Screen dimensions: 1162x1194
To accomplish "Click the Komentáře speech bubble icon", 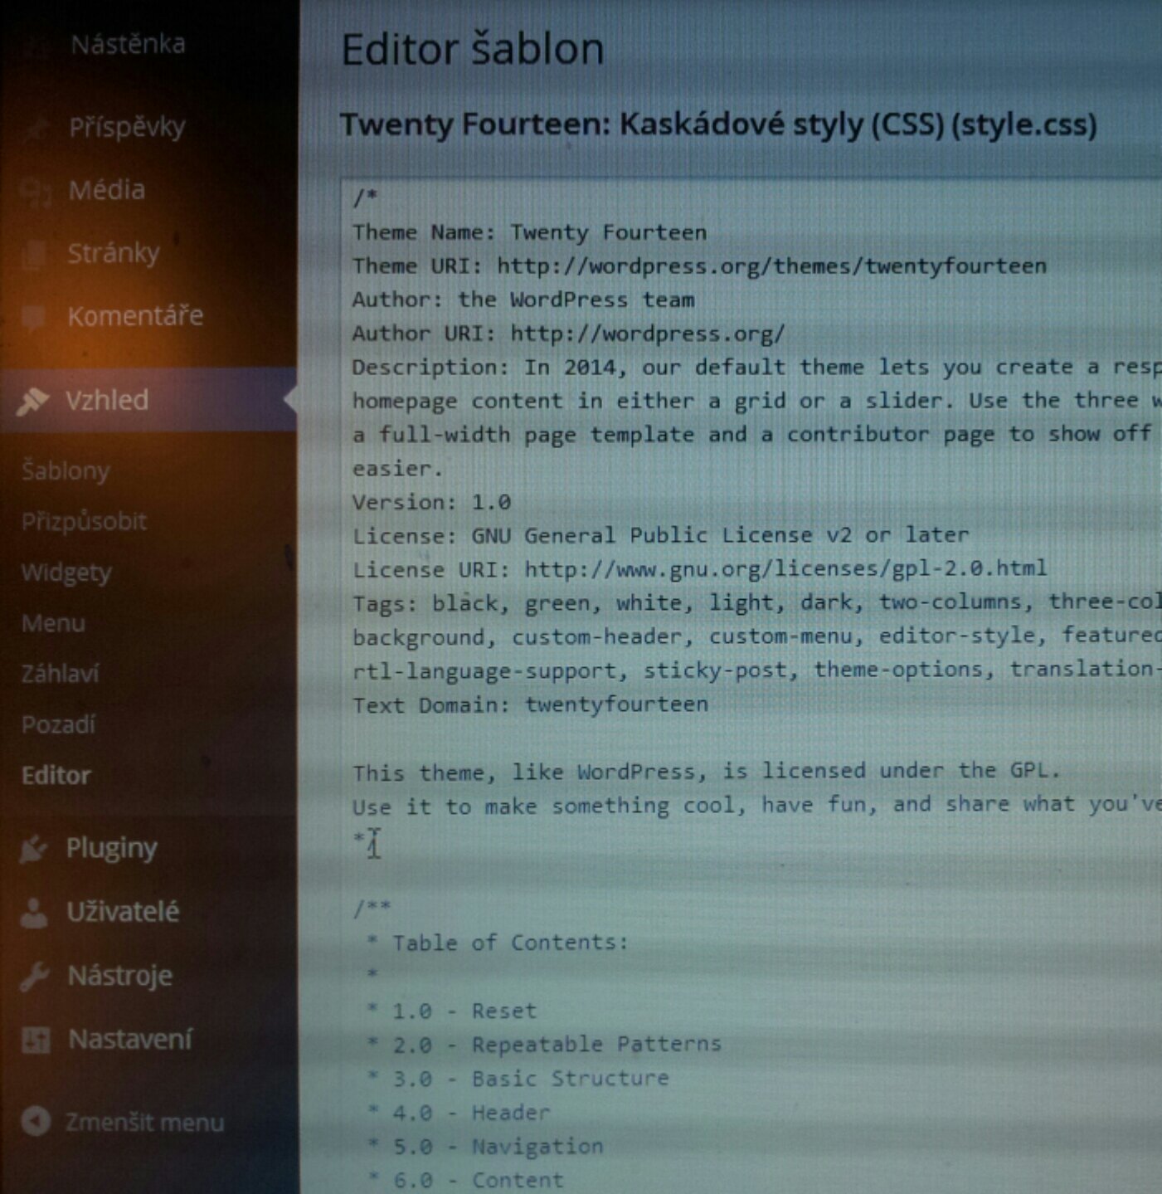I will point(34,317).
